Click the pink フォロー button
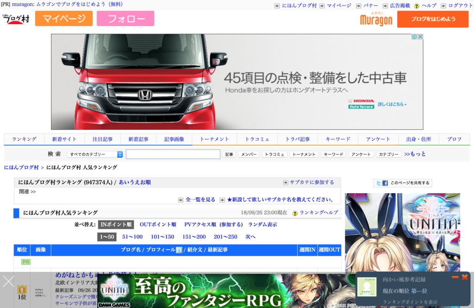The width and height of the screenshot is (474, 308). 125,19
